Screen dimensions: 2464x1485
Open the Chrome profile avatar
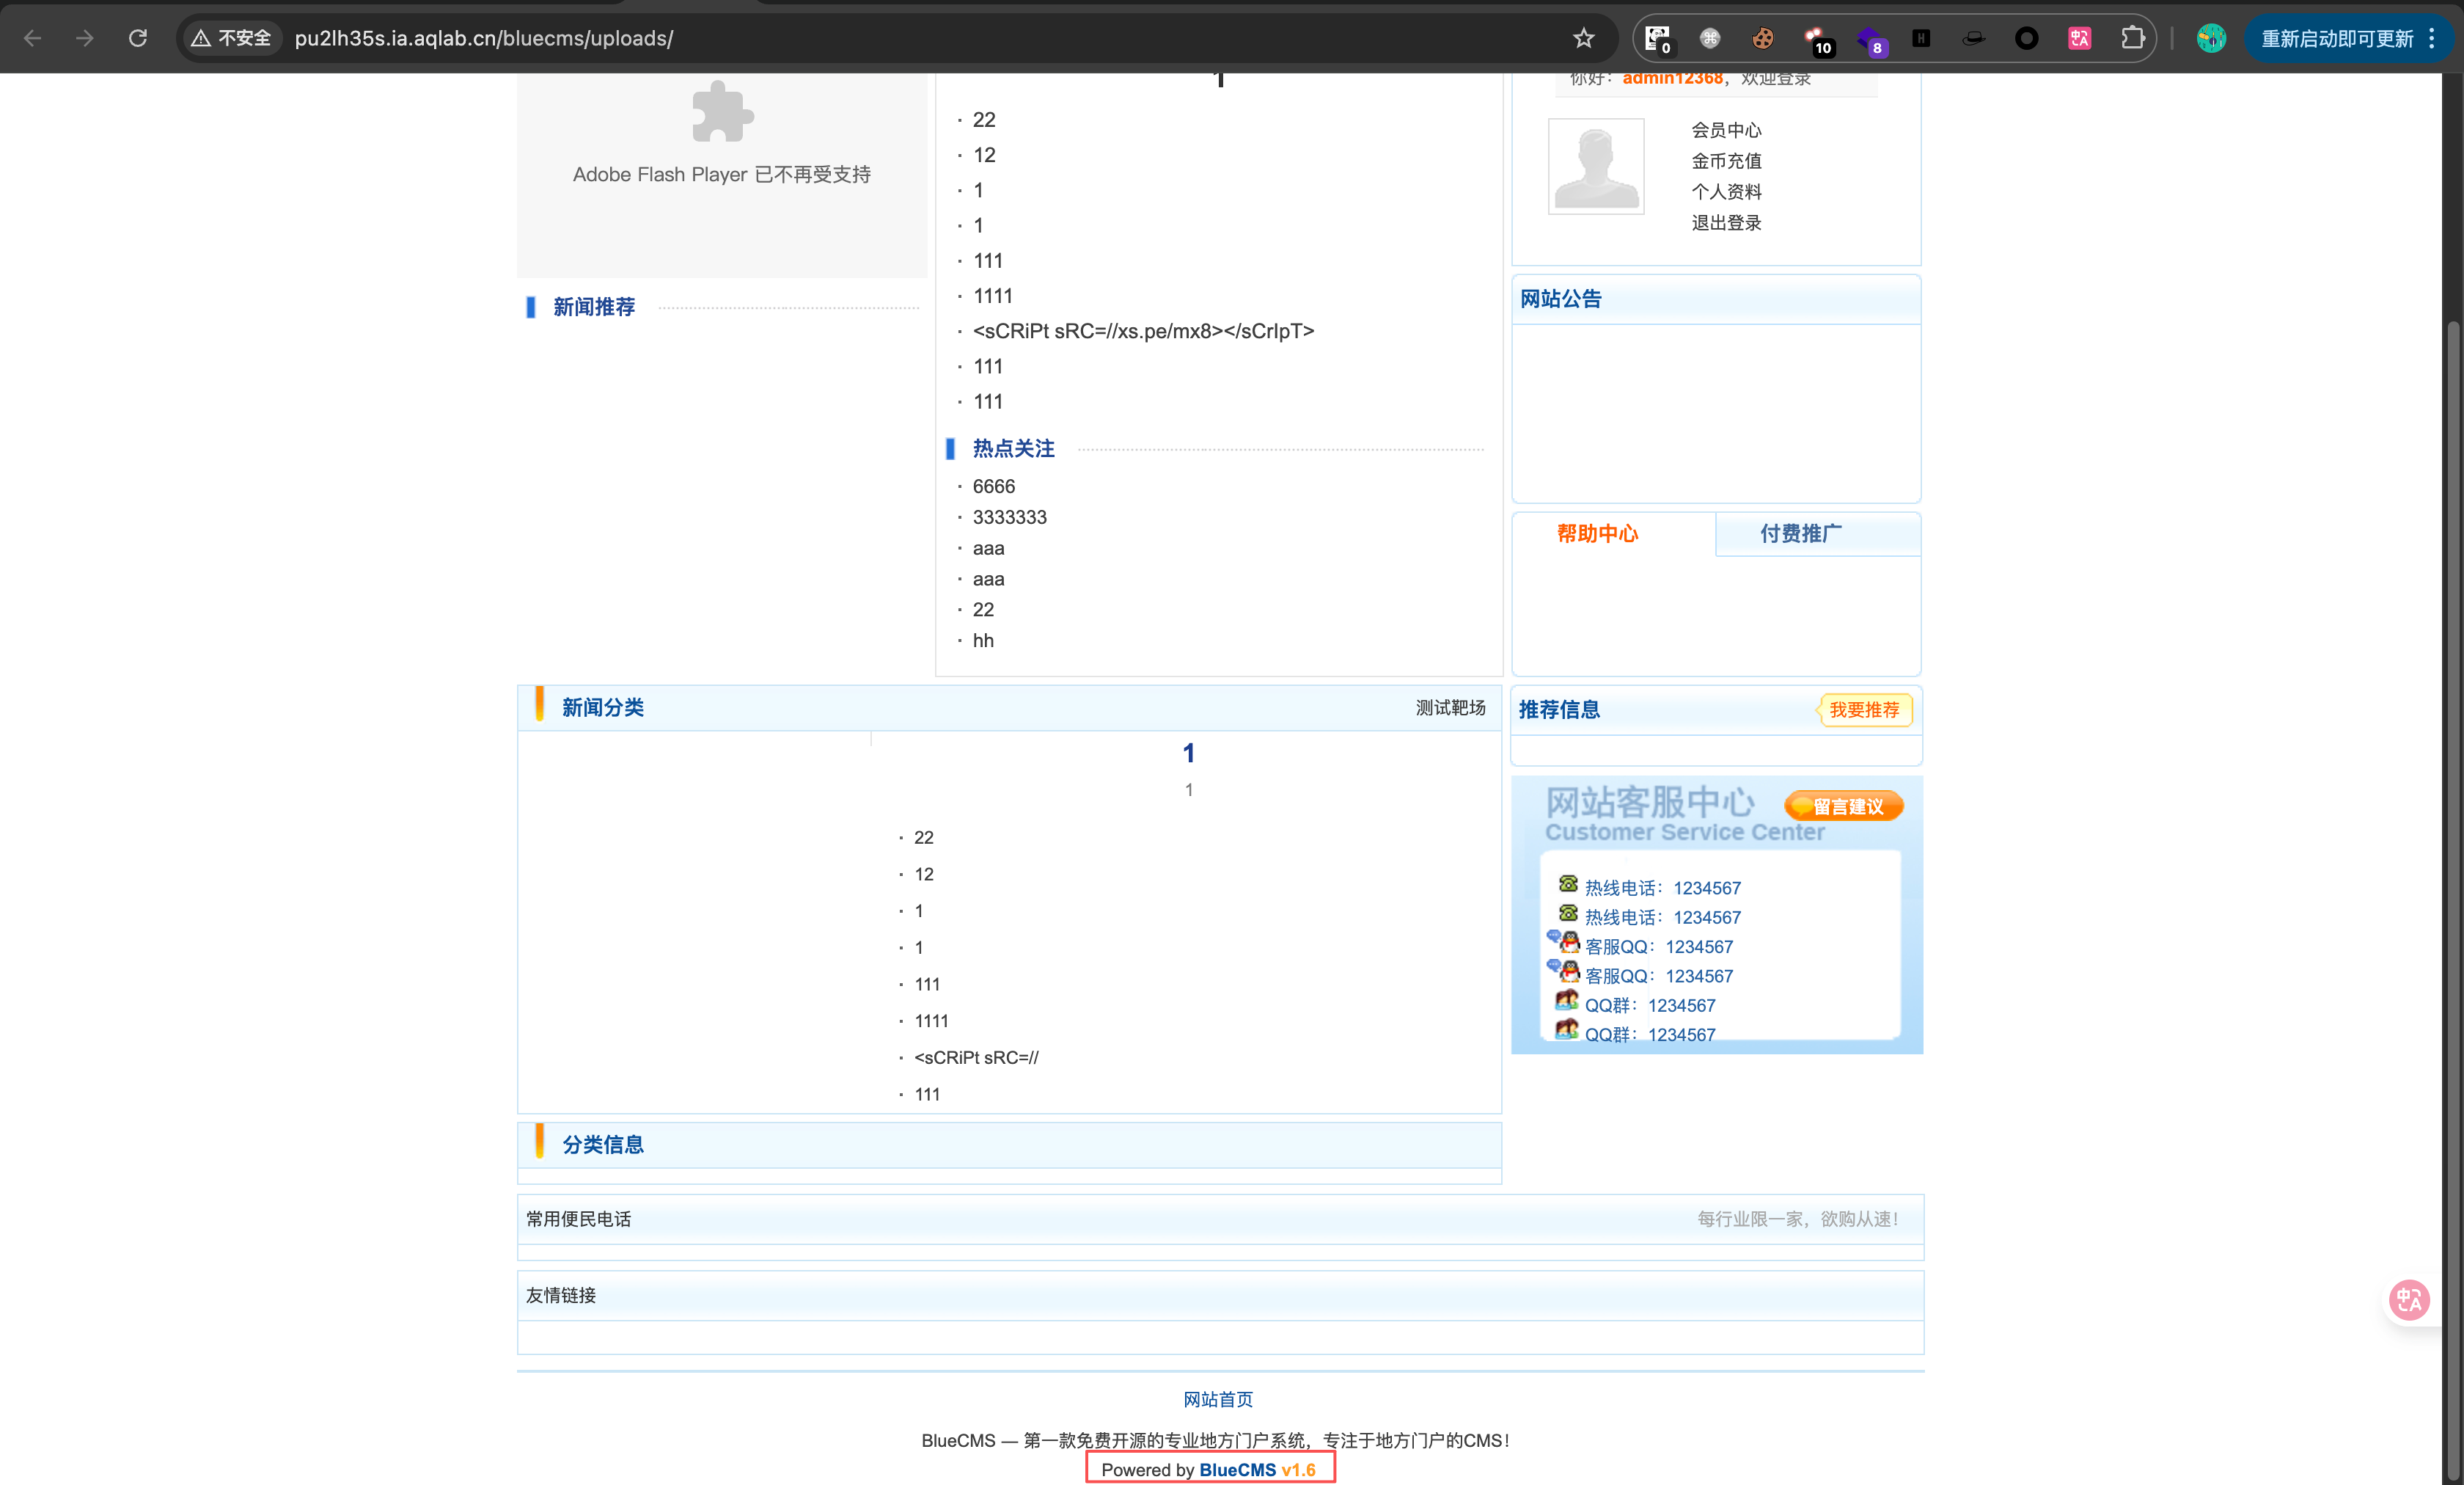(x=2211, y=38)
